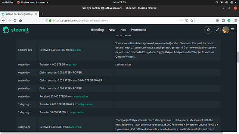Go back with the browser back arrow

pos(3,20)
